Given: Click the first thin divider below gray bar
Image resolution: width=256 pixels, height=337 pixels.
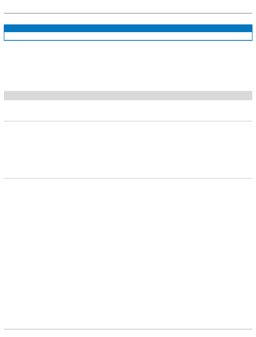Looking at the screenshot, I should point(128,121).
